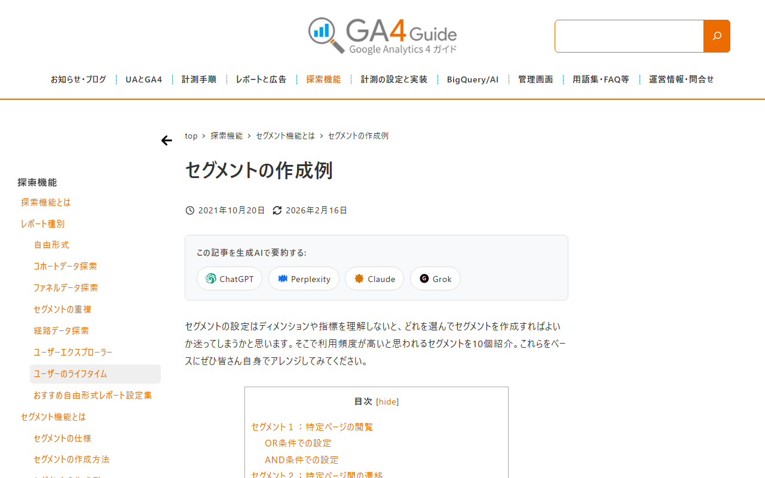
Task: Click the refresh icon beside updated date
Action: (x=277, y=210)
